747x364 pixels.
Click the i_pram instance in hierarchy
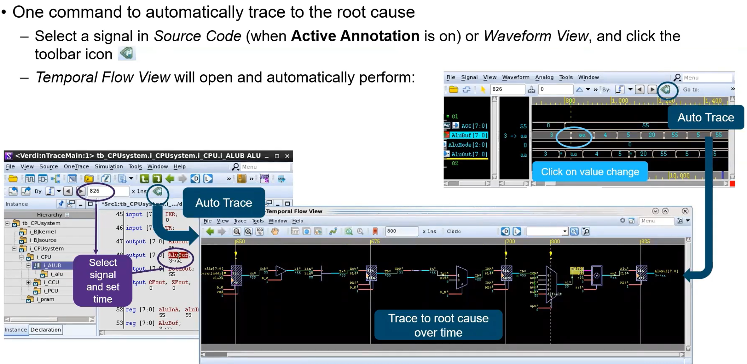[45, 299]
